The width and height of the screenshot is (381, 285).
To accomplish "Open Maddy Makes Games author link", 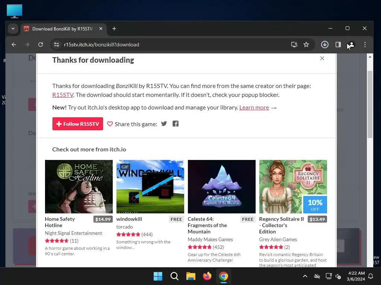I will coord(210,239).
